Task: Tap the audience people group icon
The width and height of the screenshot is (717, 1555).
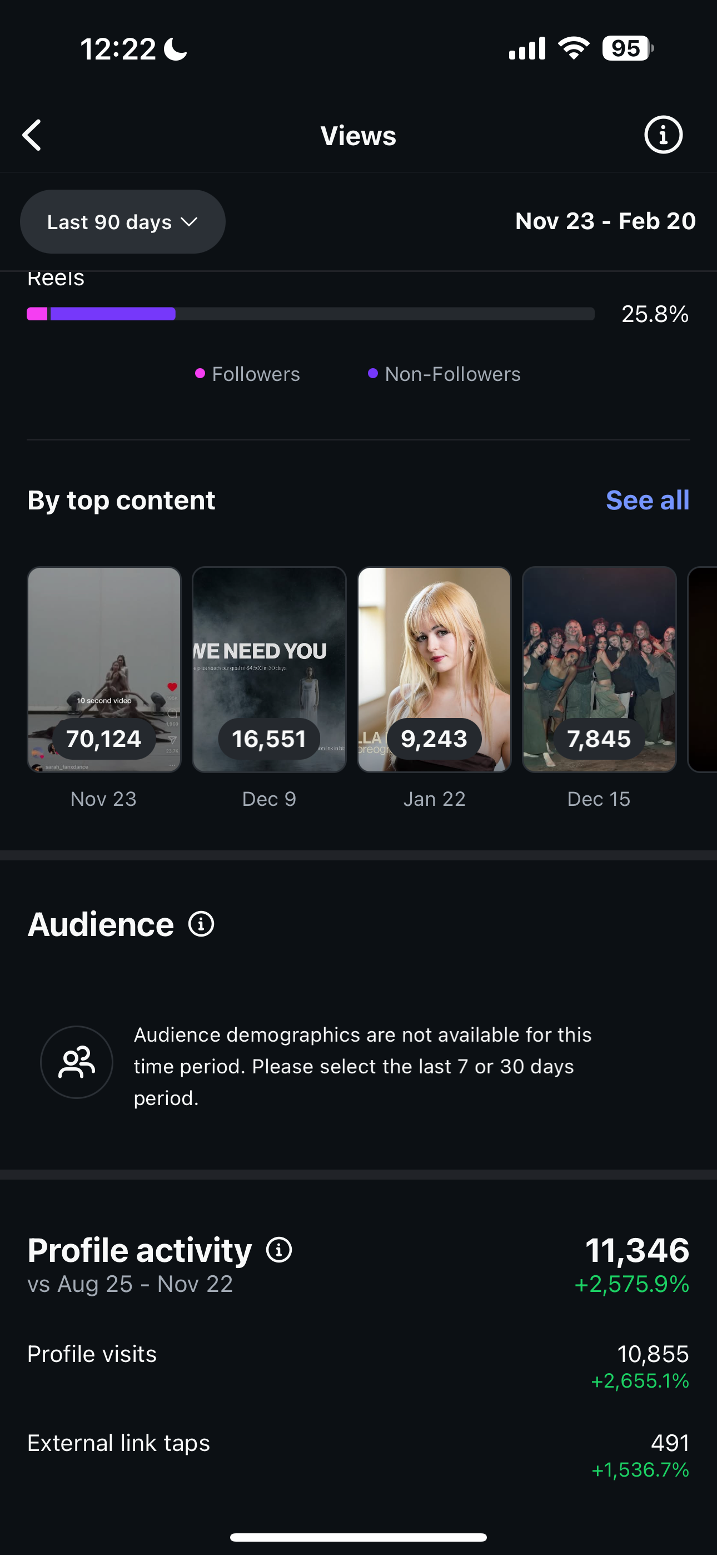Action: coord(77,1062)
